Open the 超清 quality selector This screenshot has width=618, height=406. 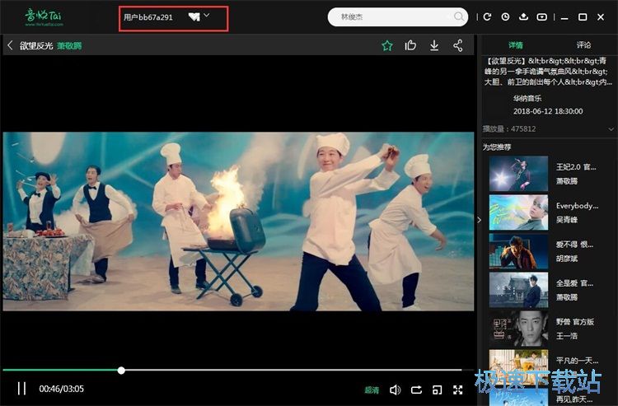tap(372, 390)
